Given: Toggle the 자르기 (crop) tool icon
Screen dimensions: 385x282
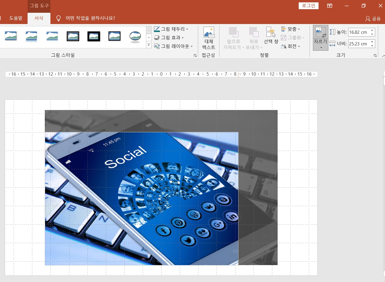Looking at the screenshot, I should pyautogui.click(x=320, y=31).
